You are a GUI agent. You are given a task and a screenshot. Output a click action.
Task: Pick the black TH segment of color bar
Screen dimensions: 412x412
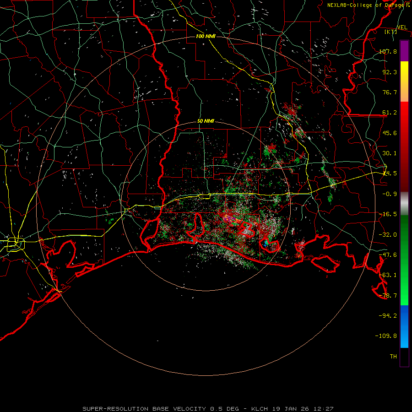pos(404,357)
